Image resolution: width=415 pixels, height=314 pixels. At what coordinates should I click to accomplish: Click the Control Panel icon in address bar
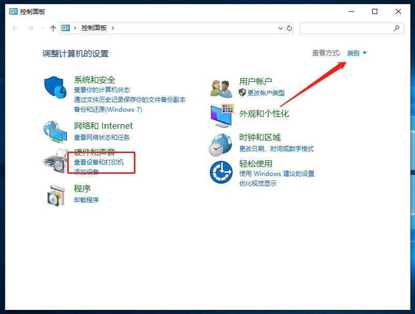pos(66,28)
